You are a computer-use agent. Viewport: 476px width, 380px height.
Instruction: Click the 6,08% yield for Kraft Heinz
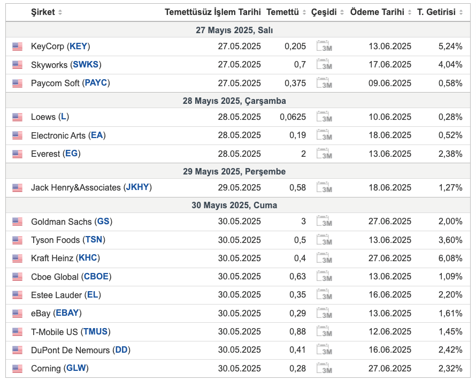point(450,258)
